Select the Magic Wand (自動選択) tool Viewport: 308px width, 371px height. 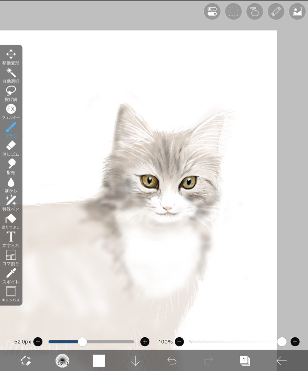pos(11,75)
